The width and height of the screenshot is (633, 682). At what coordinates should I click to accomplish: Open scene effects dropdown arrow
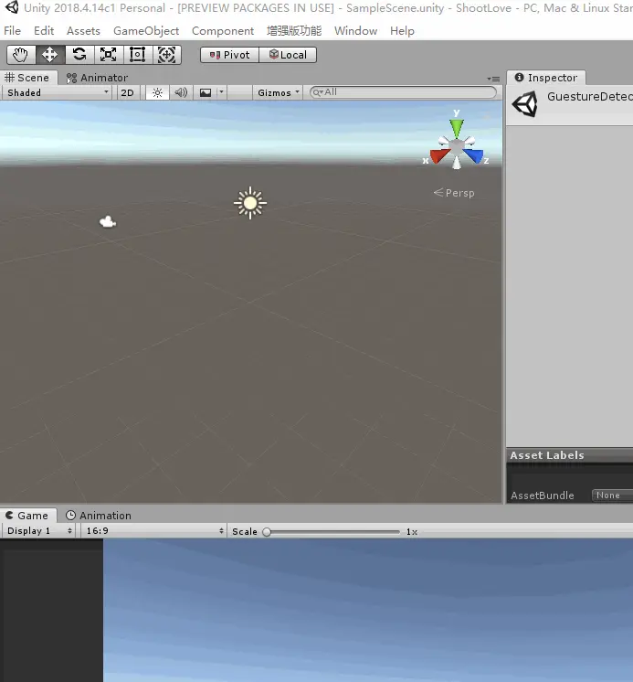pos(221,92)
